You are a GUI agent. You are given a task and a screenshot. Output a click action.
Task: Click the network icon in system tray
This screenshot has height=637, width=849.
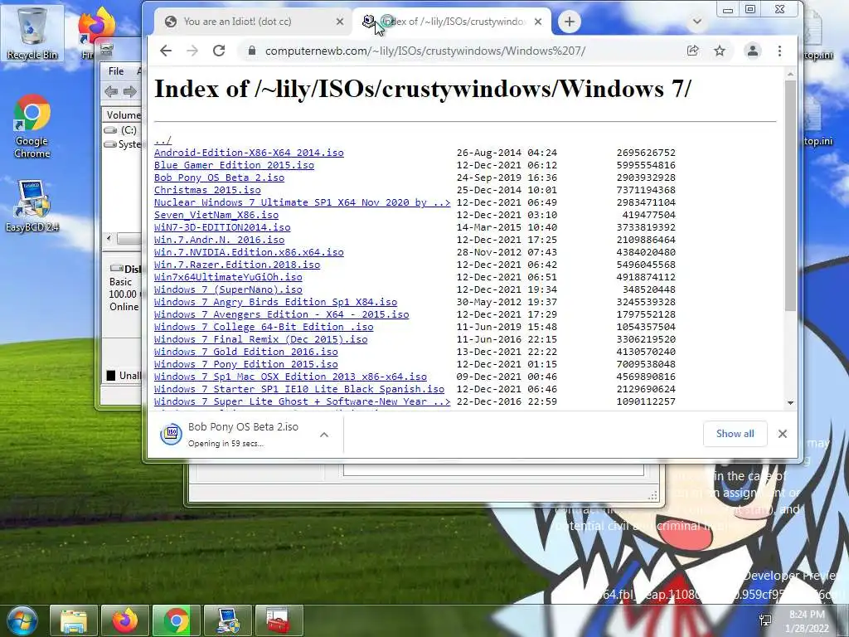tap(765, 620)
